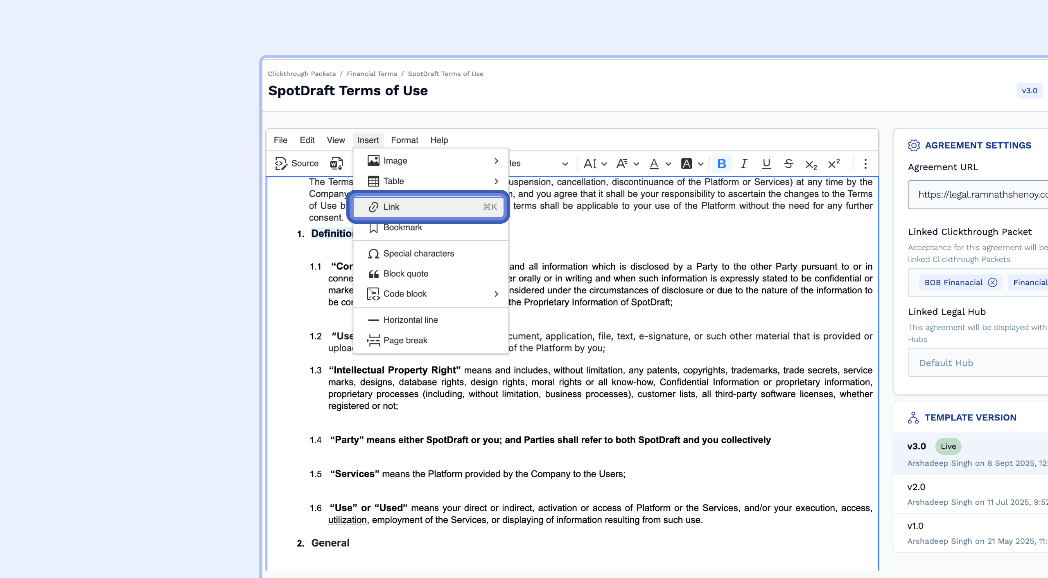Toggle bold formatting in the toolbar
This screenshot has width=1048, height=578.
[721, 164]
